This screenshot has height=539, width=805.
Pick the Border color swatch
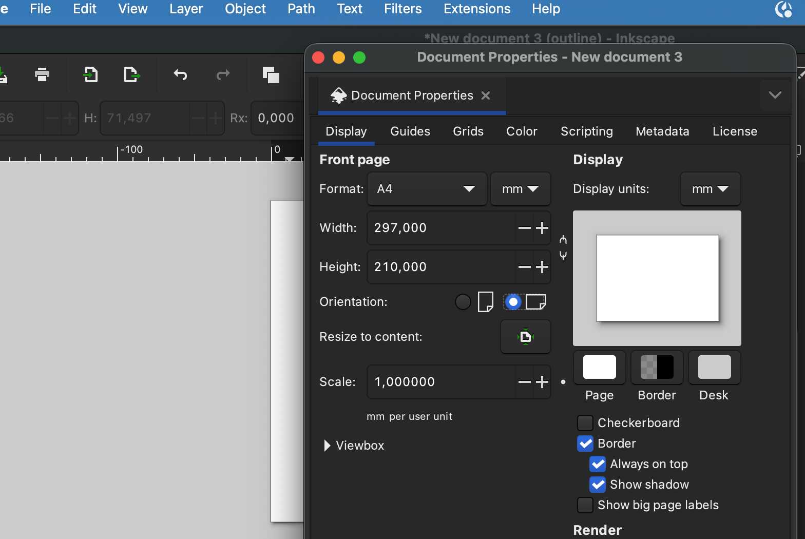pyautogui.click(x=657, y=368)
